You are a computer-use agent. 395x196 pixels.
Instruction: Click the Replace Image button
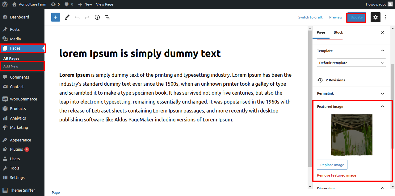[332, 165]
